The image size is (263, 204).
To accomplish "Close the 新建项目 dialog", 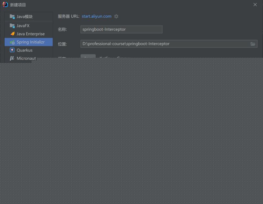I will [x=255, y=5].
